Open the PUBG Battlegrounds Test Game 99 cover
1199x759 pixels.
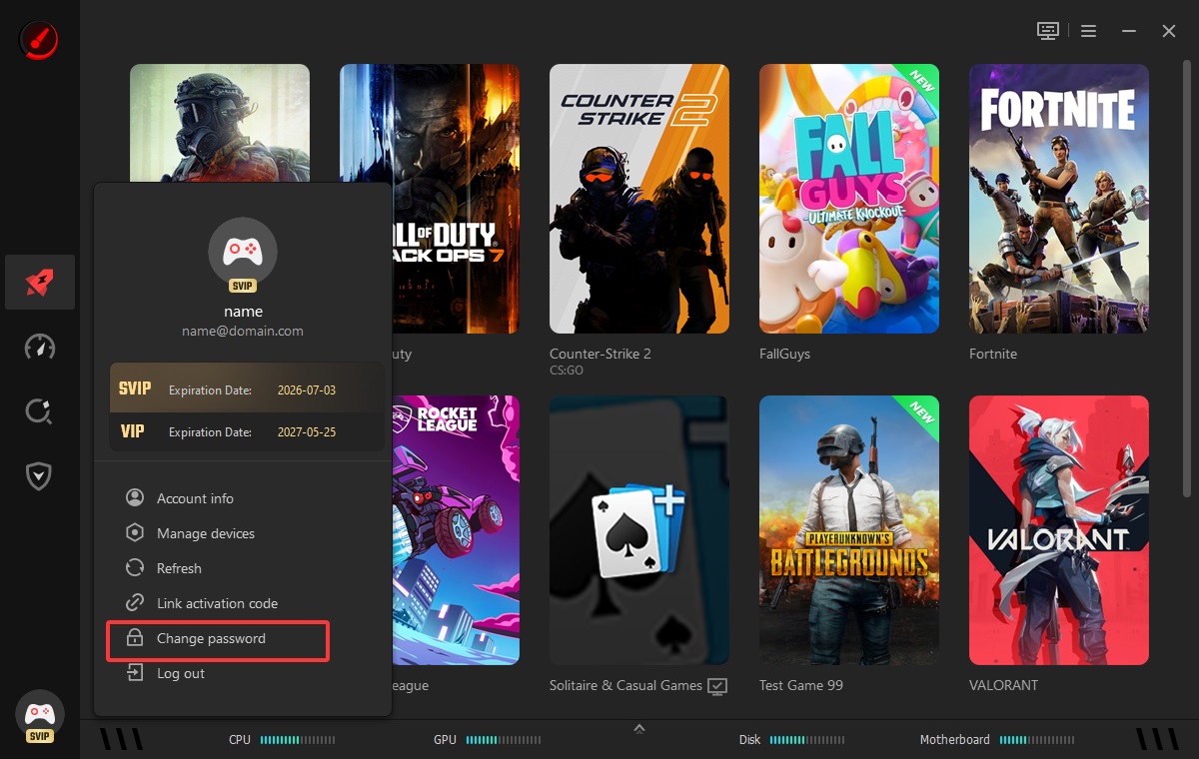[849, 530]
